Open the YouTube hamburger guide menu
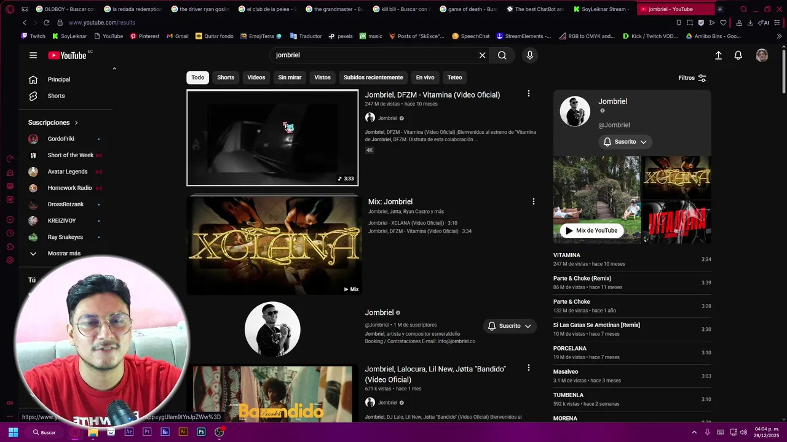This screenshot has width=787, height=442. point(33,55)
